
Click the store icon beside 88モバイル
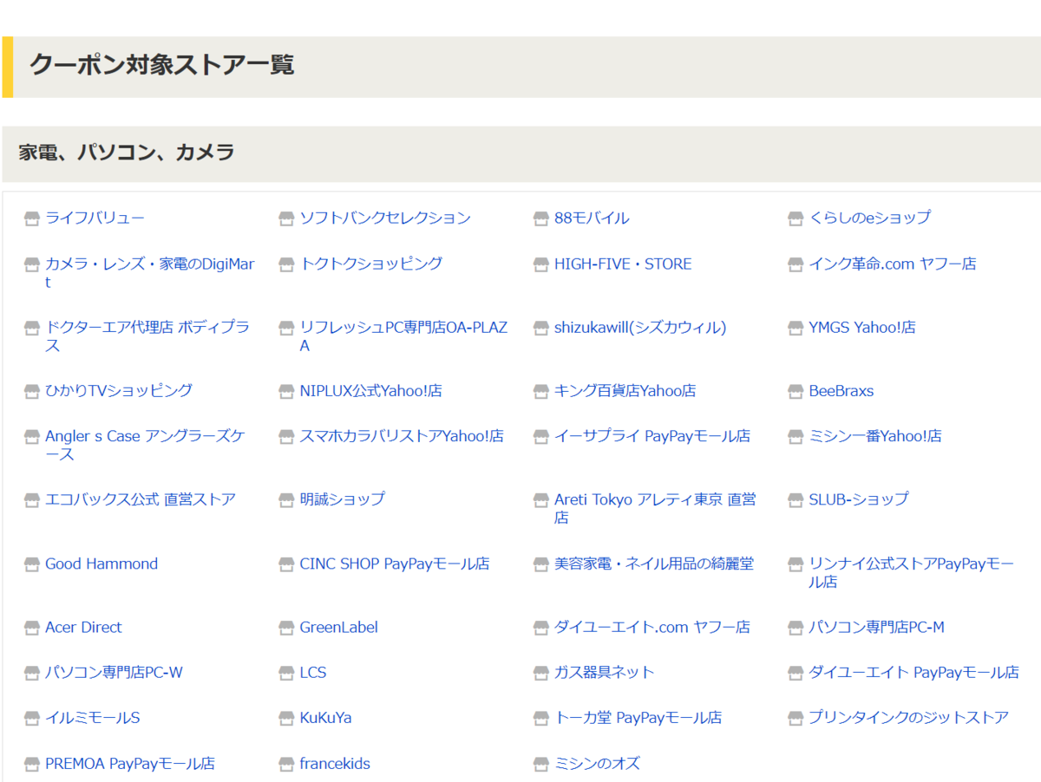coord(541,218)
